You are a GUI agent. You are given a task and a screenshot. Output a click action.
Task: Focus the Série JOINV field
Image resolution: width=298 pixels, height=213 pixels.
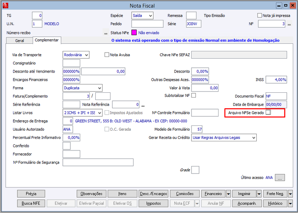tap(194, 24)
